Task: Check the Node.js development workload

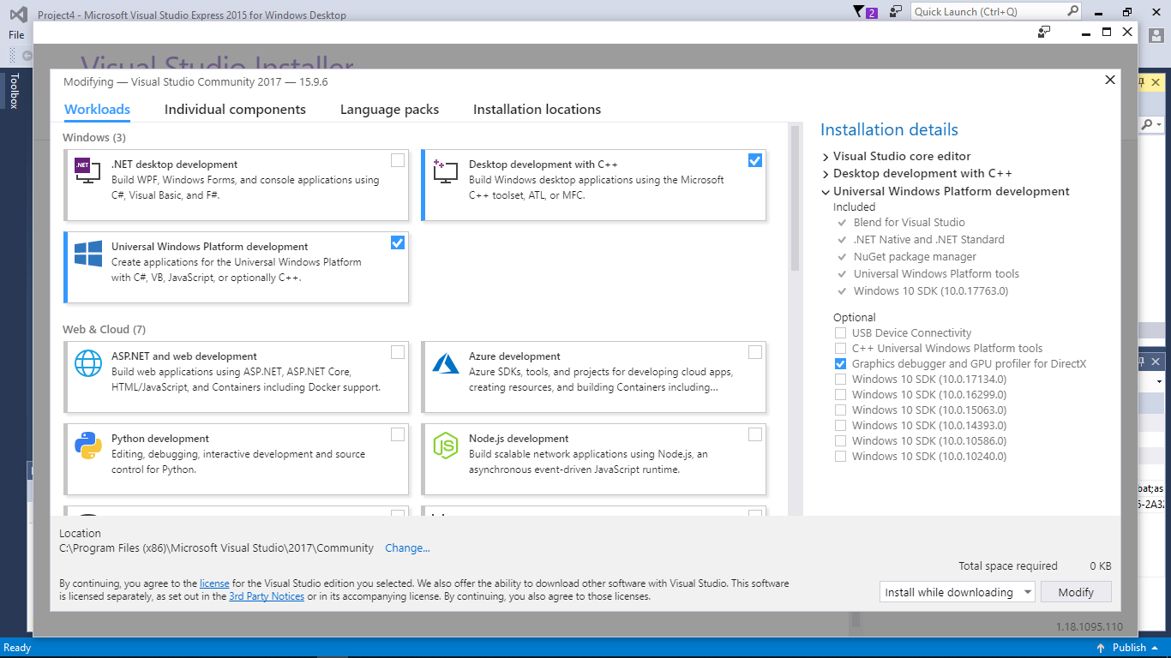Action: tap(755, 434)
